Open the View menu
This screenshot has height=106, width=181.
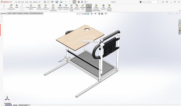tap(23, 2)
